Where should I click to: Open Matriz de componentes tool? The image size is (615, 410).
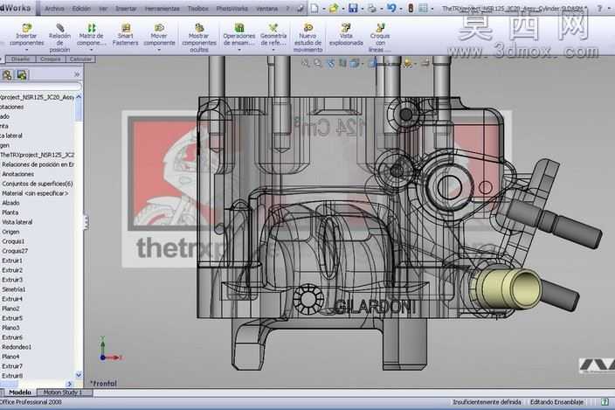[91, 35]
